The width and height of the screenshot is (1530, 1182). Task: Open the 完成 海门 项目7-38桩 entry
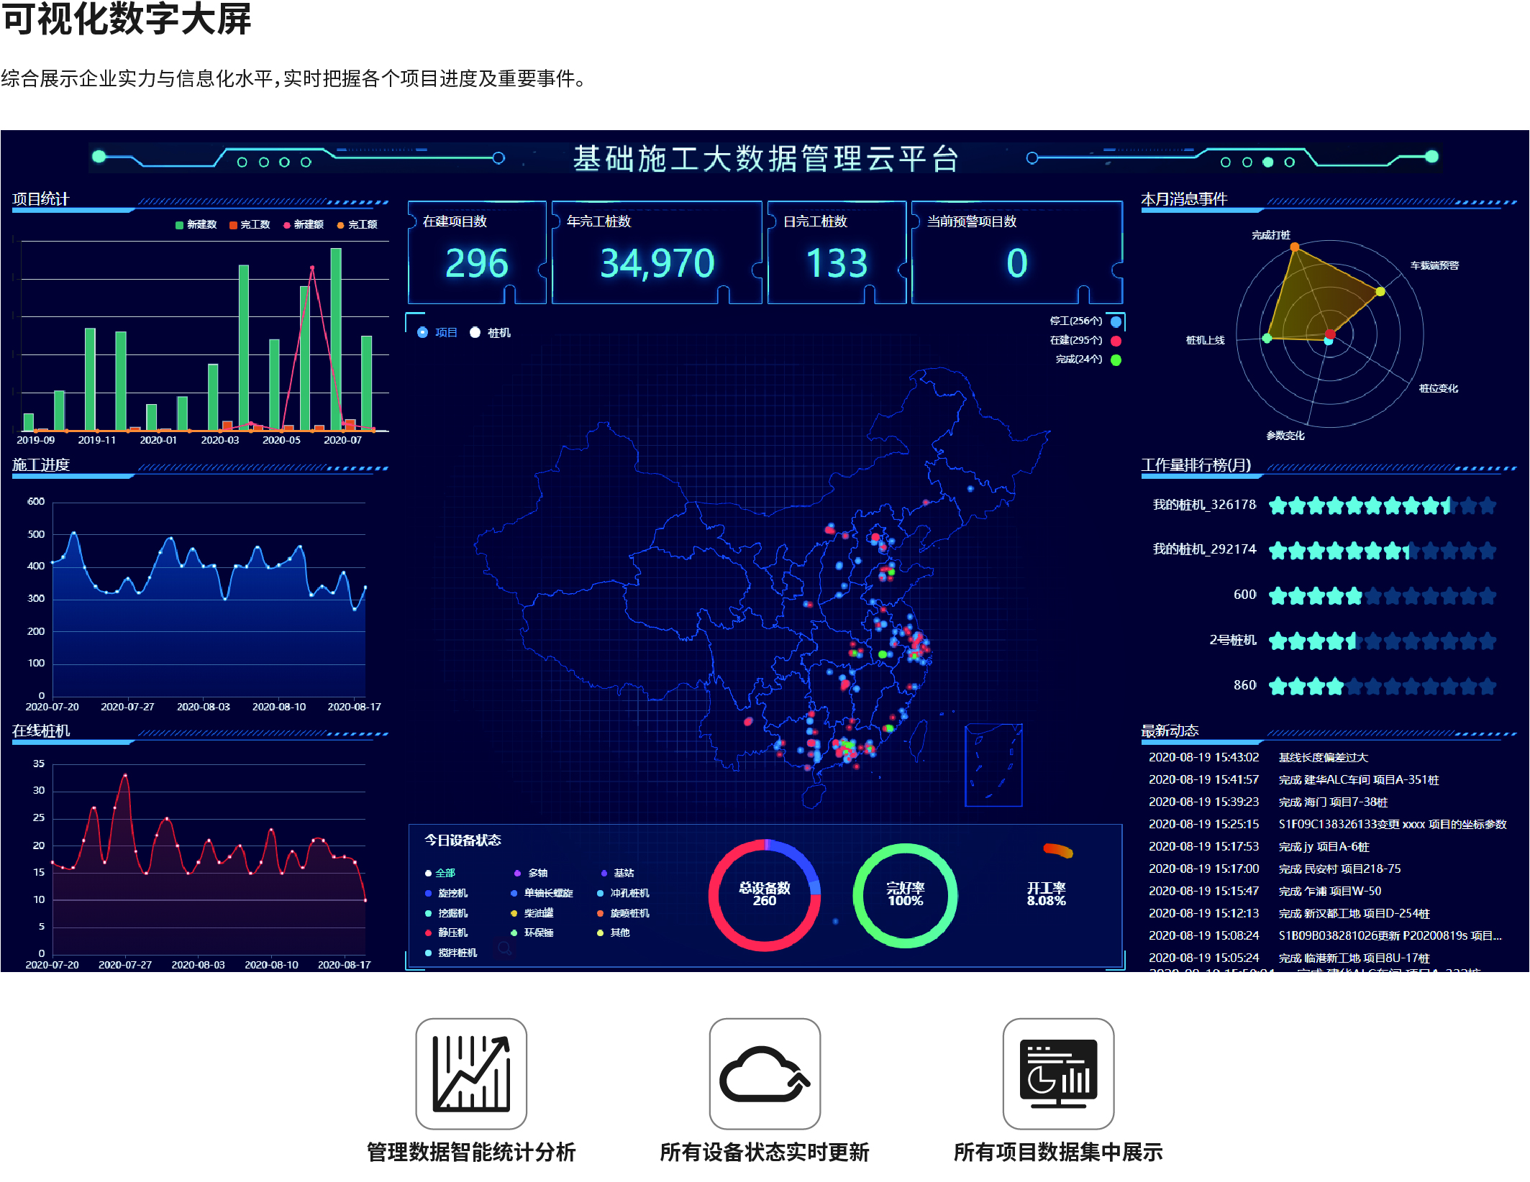1332,802
